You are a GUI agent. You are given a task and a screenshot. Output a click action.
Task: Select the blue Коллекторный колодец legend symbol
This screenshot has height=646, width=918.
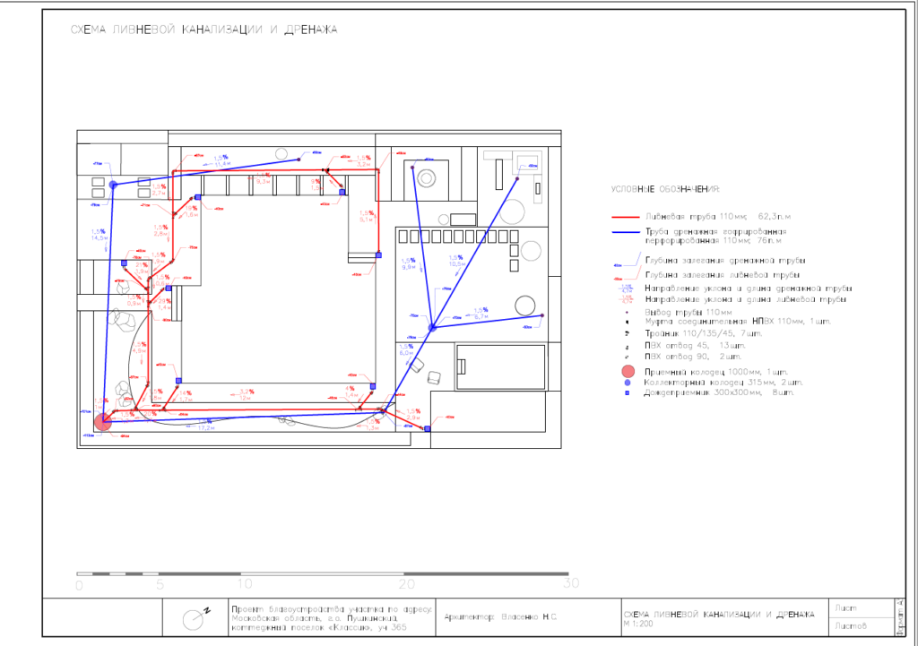point(628,383)
